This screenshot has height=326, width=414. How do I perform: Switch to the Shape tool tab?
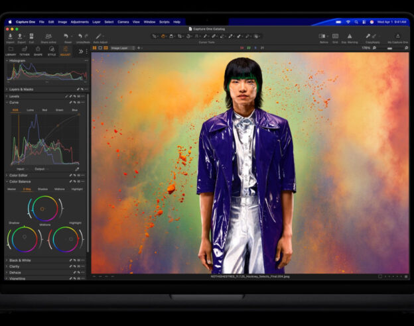pos(38,51)
